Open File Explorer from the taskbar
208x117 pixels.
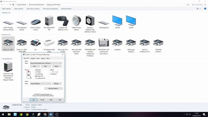pyautogui.click(x=9, y=114)
